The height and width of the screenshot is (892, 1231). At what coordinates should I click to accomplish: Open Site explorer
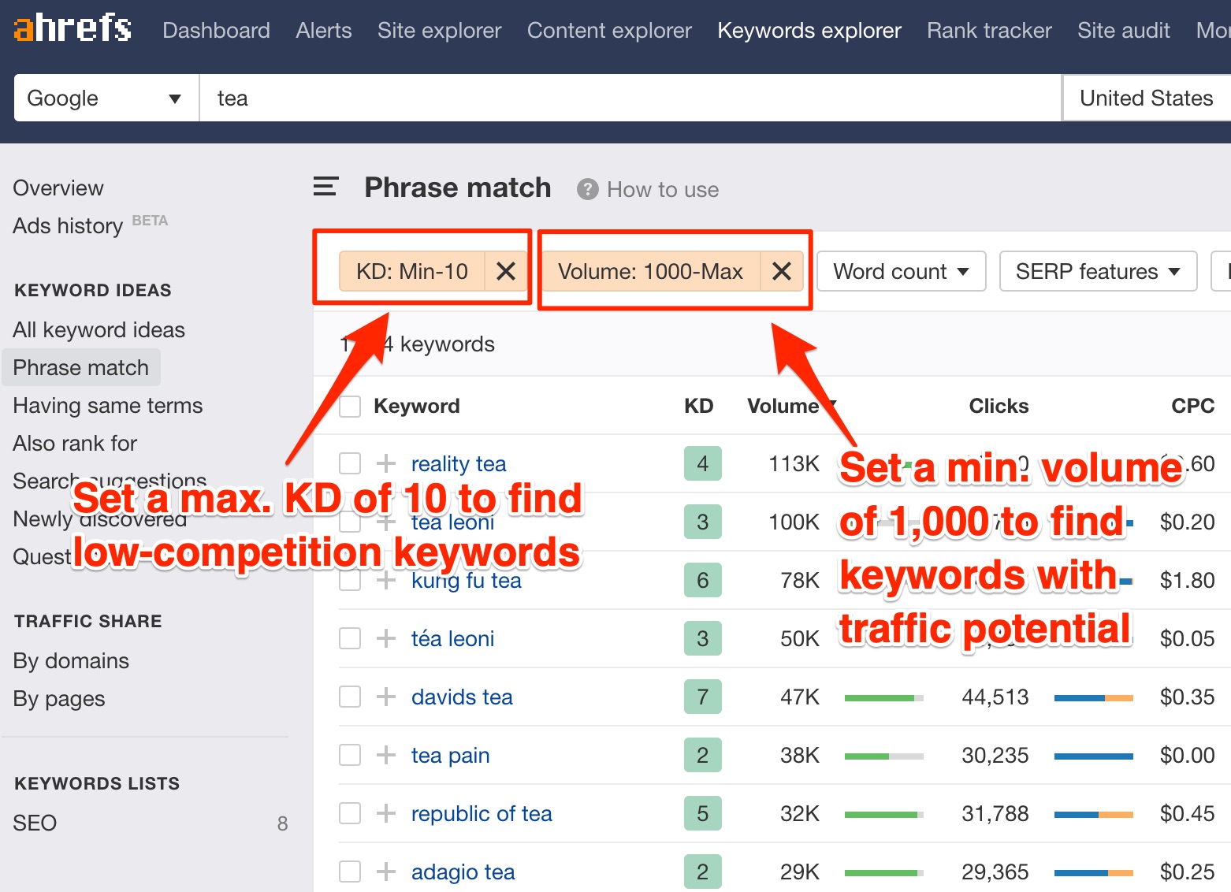439,30
